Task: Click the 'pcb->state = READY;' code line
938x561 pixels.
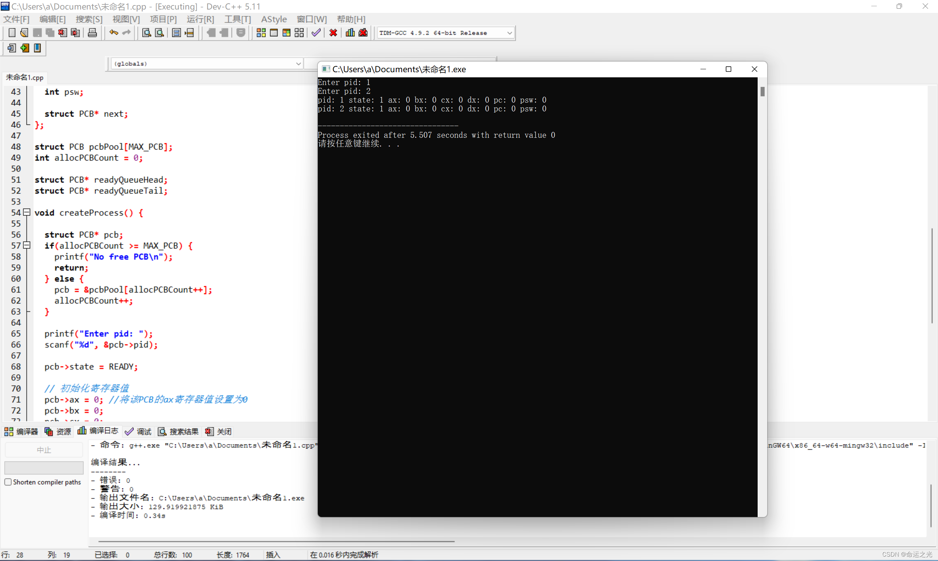Action: click(x=91, y=367)
